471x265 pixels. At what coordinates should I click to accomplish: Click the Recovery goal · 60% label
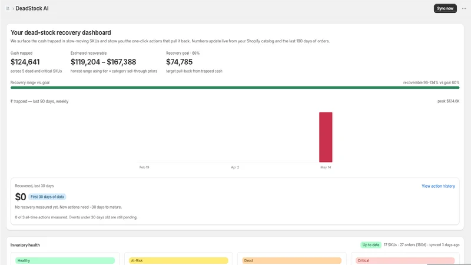click(183, 53)
